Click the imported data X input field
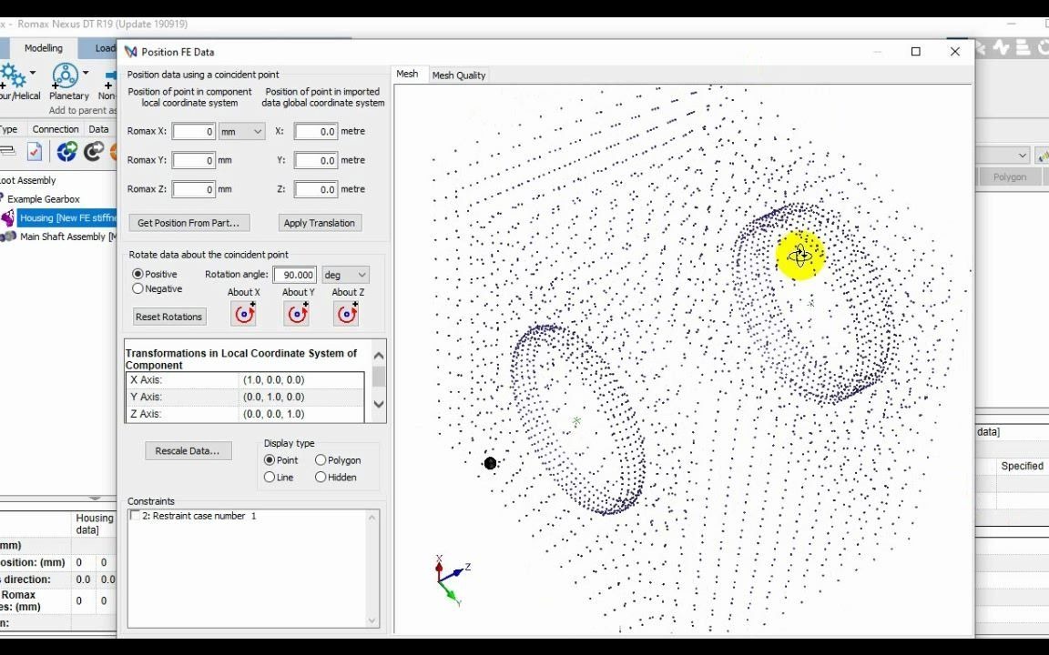This screenshot has width=1049, height=655. (x=316, y=132)
